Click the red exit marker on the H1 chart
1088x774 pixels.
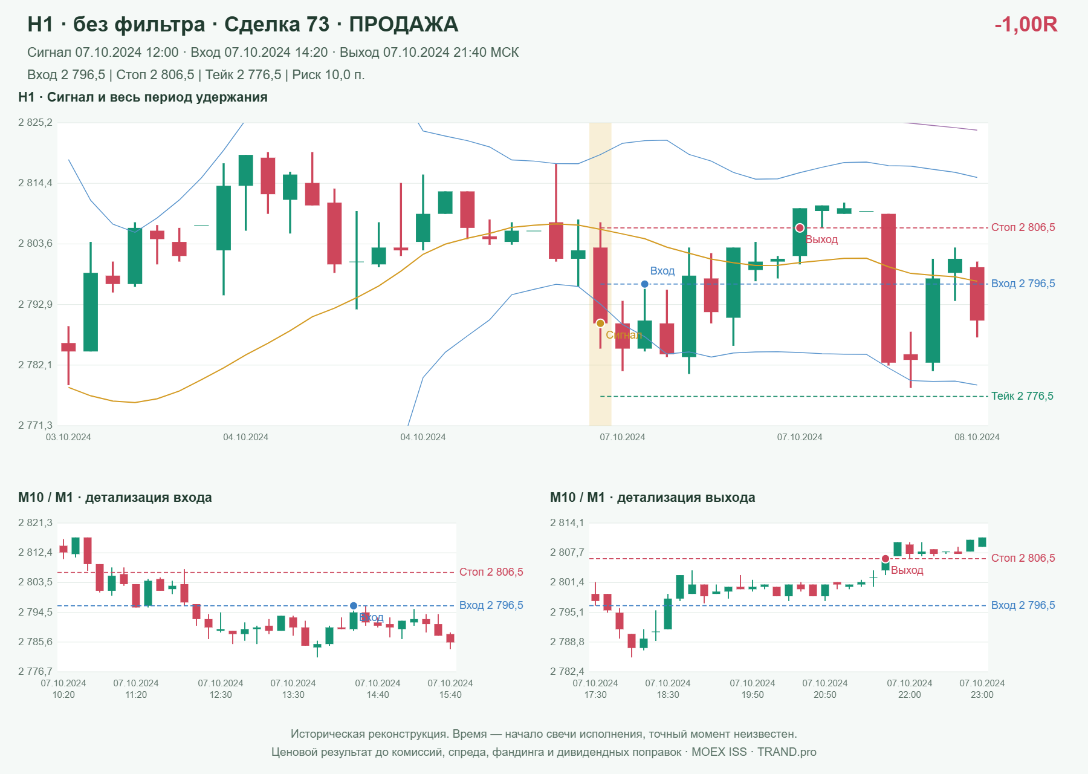tap(800, 228)
